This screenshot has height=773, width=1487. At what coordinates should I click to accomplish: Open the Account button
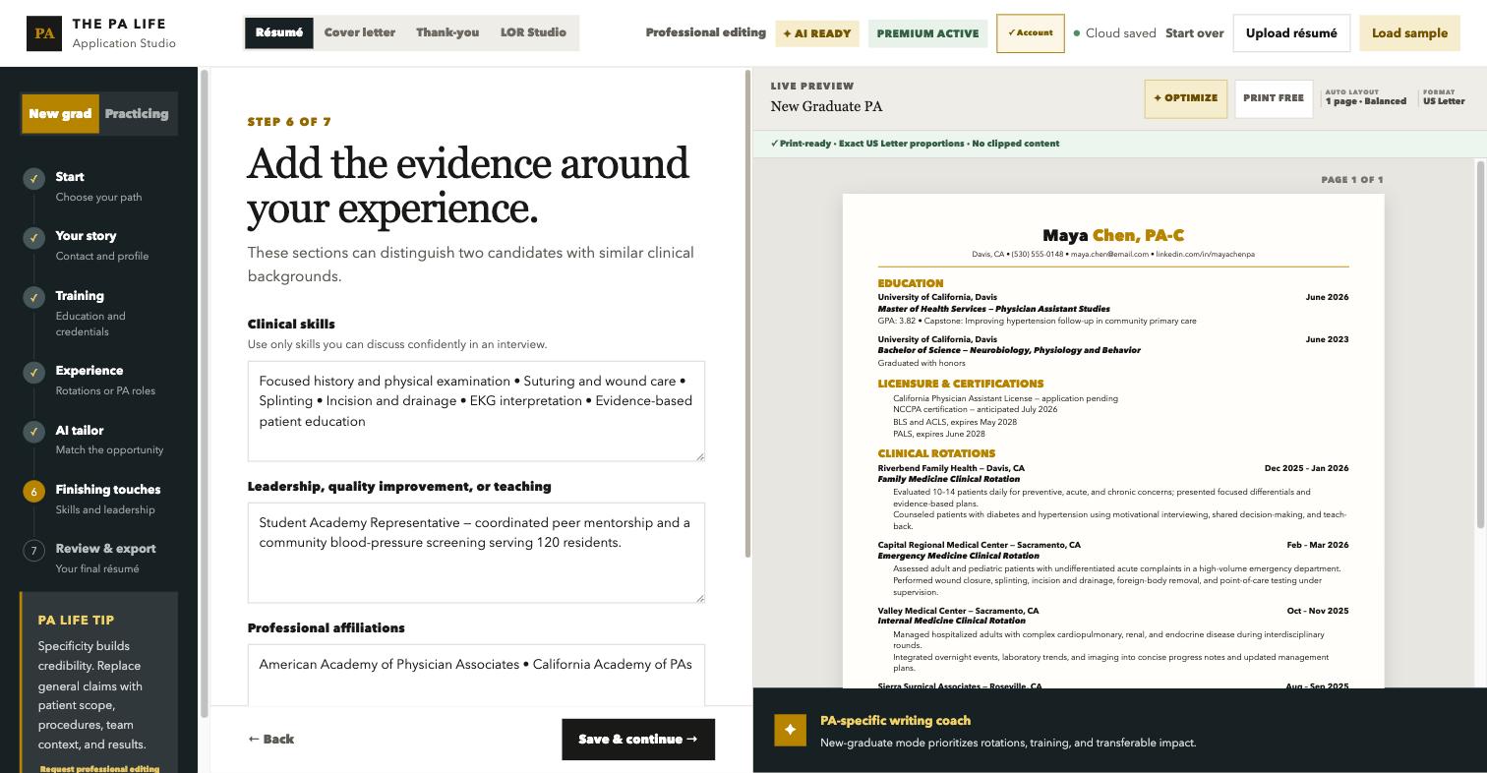click(x=1030, y=33)
